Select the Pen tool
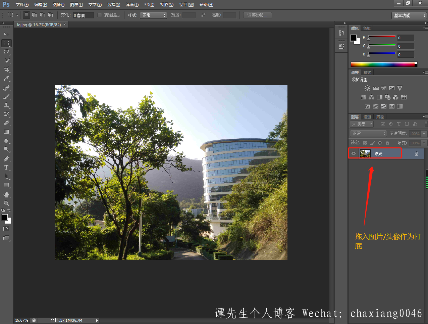This screenshot has height=324, width=428. 6,159
